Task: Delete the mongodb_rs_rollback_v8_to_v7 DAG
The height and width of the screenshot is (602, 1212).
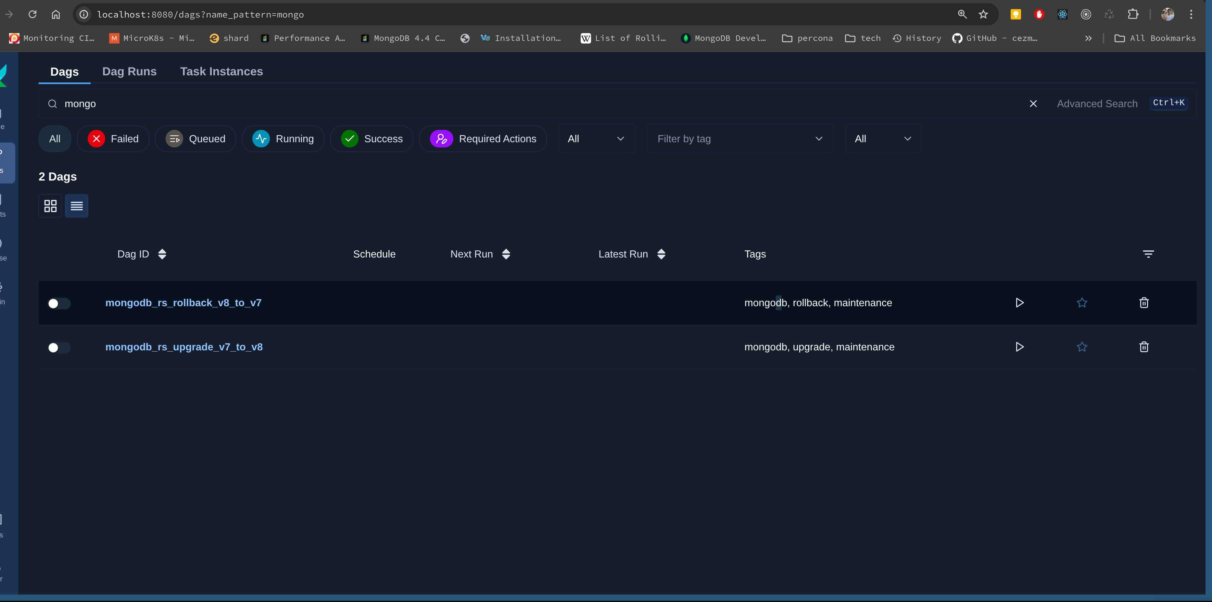Action: point(1144,302)
